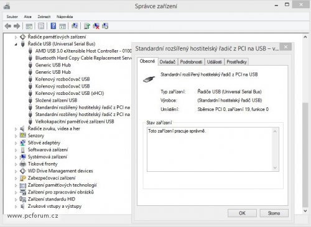
Task: Click the Zvukové vstupy a výstupy icon
Action: (x=22, y=206)
